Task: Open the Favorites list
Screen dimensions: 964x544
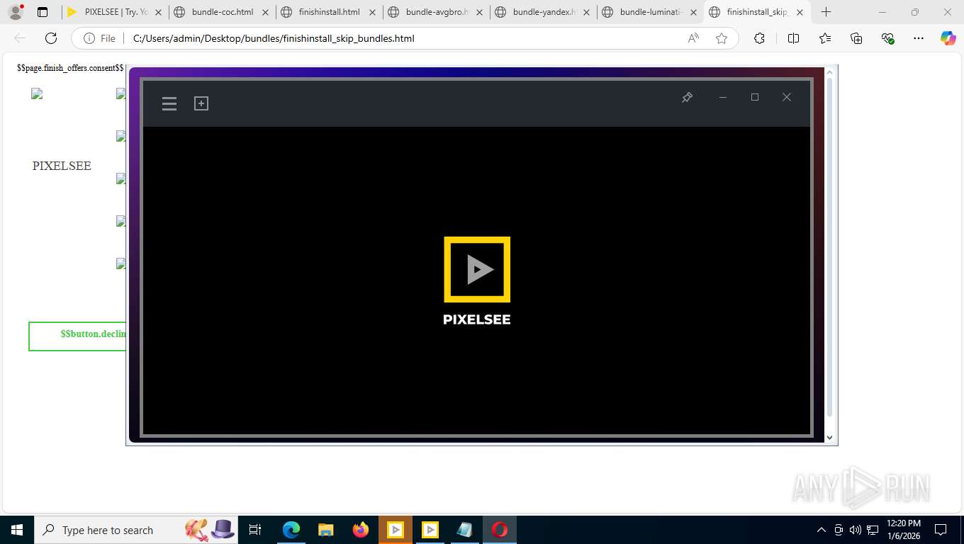Action: [825, 38]
